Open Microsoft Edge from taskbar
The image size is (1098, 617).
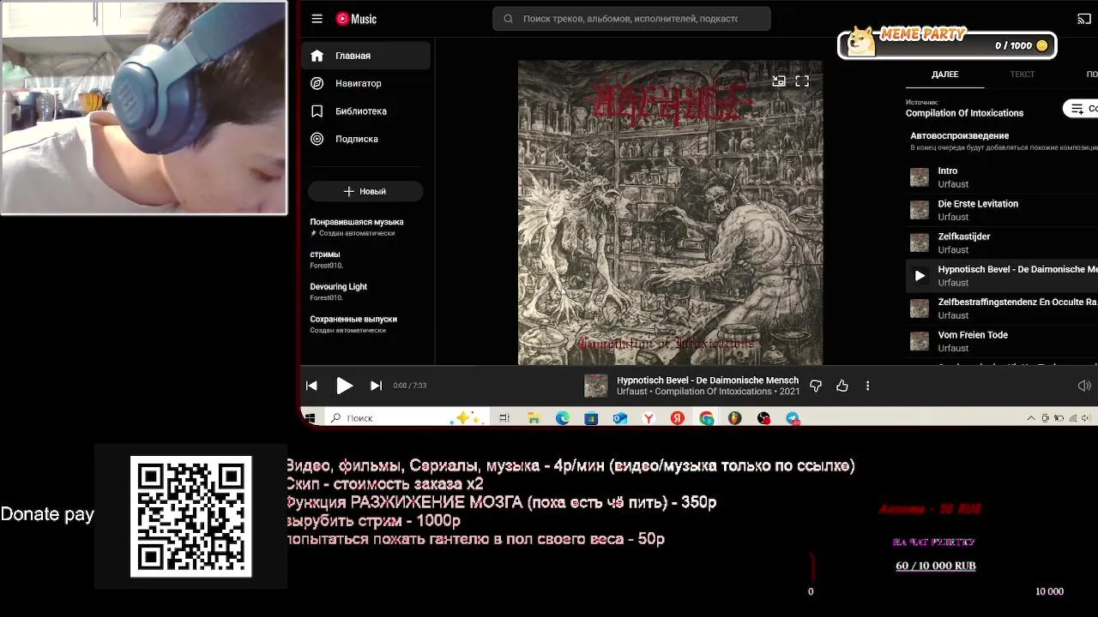tap(562, 418)
